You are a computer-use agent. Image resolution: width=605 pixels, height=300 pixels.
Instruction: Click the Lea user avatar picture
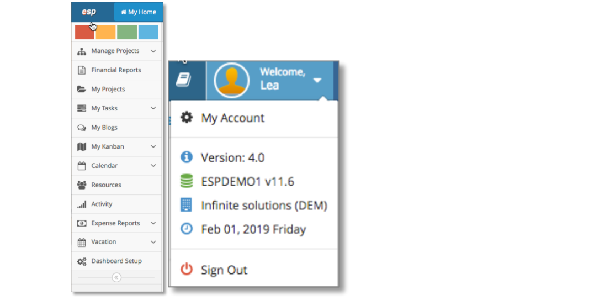pyautogui.click(x=231, y=81)
